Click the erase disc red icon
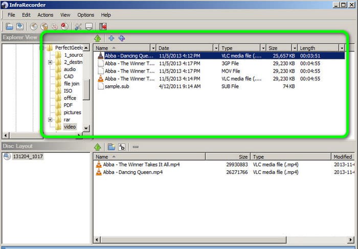 (x=64, y=27)
